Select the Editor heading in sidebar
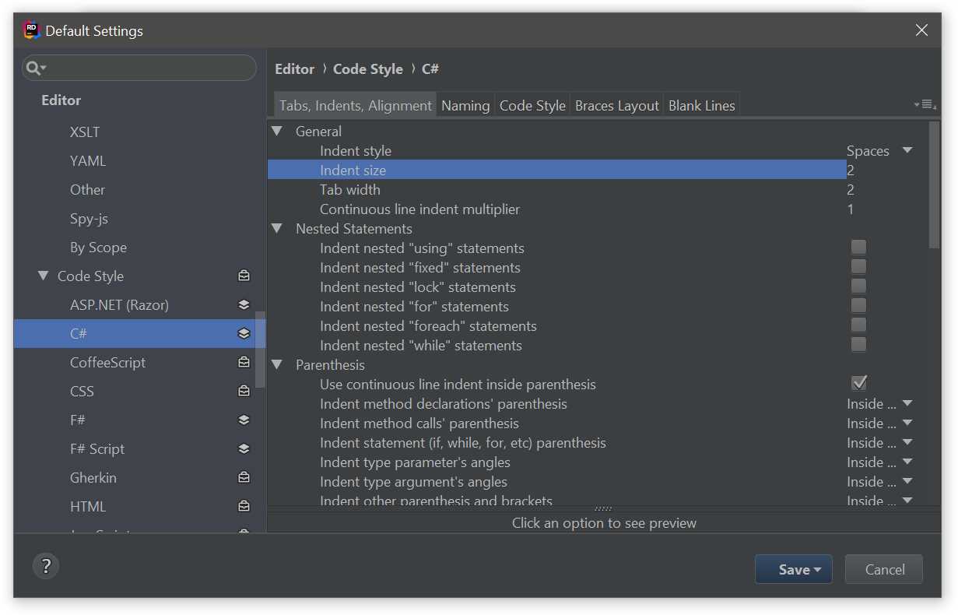This screenshot has width=958, height=615. tap(61, 100)
